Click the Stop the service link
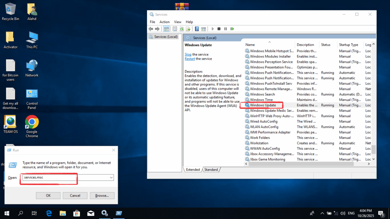 [x=188, y=55]
